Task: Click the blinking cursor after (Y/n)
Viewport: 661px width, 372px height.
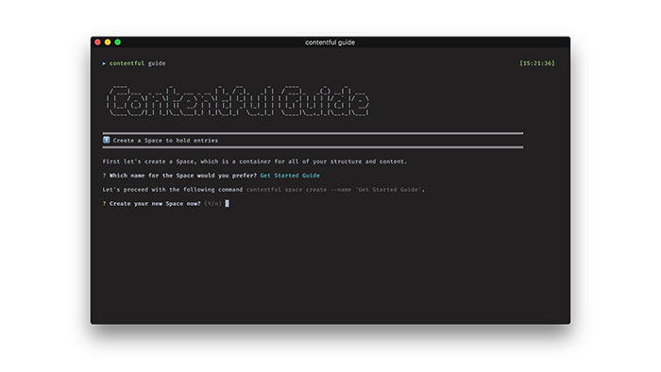Action: pos(228,204)
